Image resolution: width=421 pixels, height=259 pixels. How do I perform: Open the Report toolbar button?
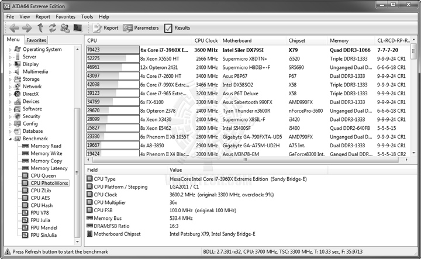pos(106,28)
